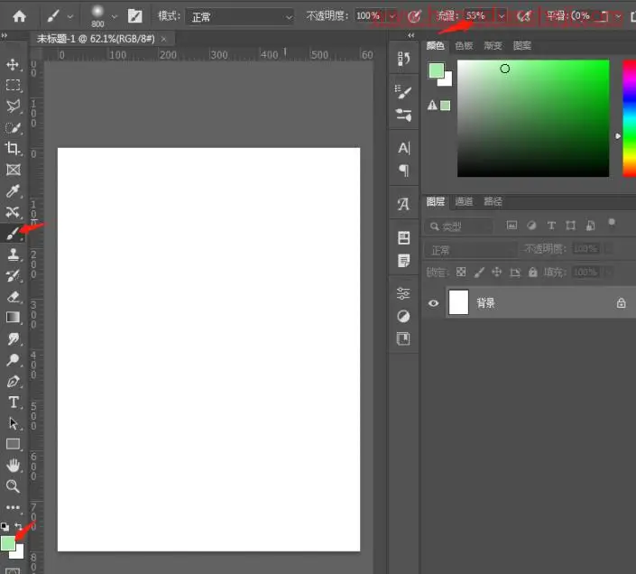Switch to the 渐变 gradients tab
Viewport: 636px width, 574px height.
pyautogui.click(x=493, y=45)
